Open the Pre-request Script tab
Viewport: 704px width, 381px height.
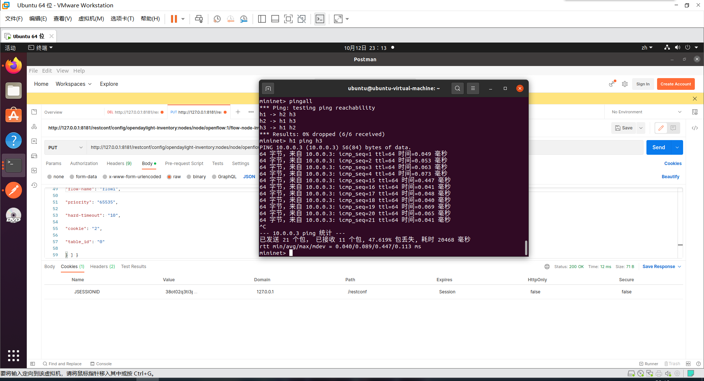click(x=184, y=164)
